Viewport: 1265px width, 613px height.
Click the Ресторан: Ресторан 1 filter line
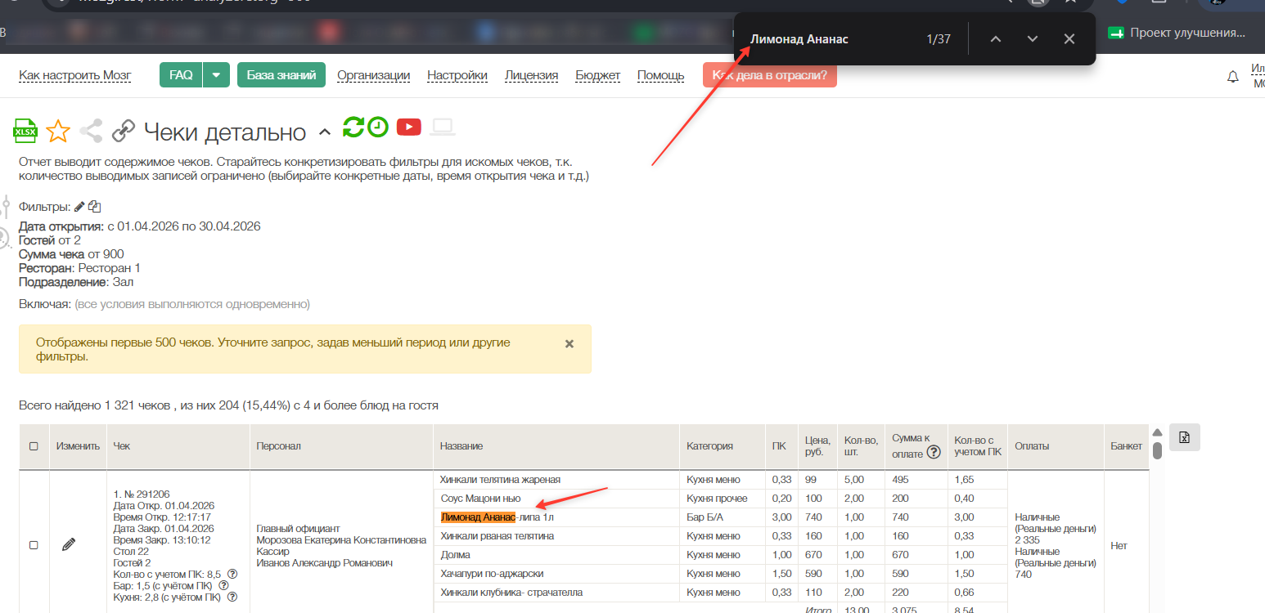pos(80,268)
